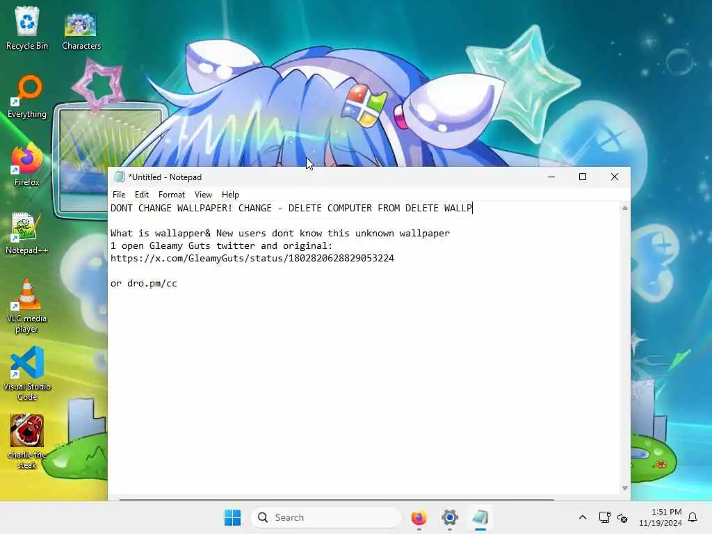
Task: Select the charlie the steak icon
Action: (x=27, y=442)
